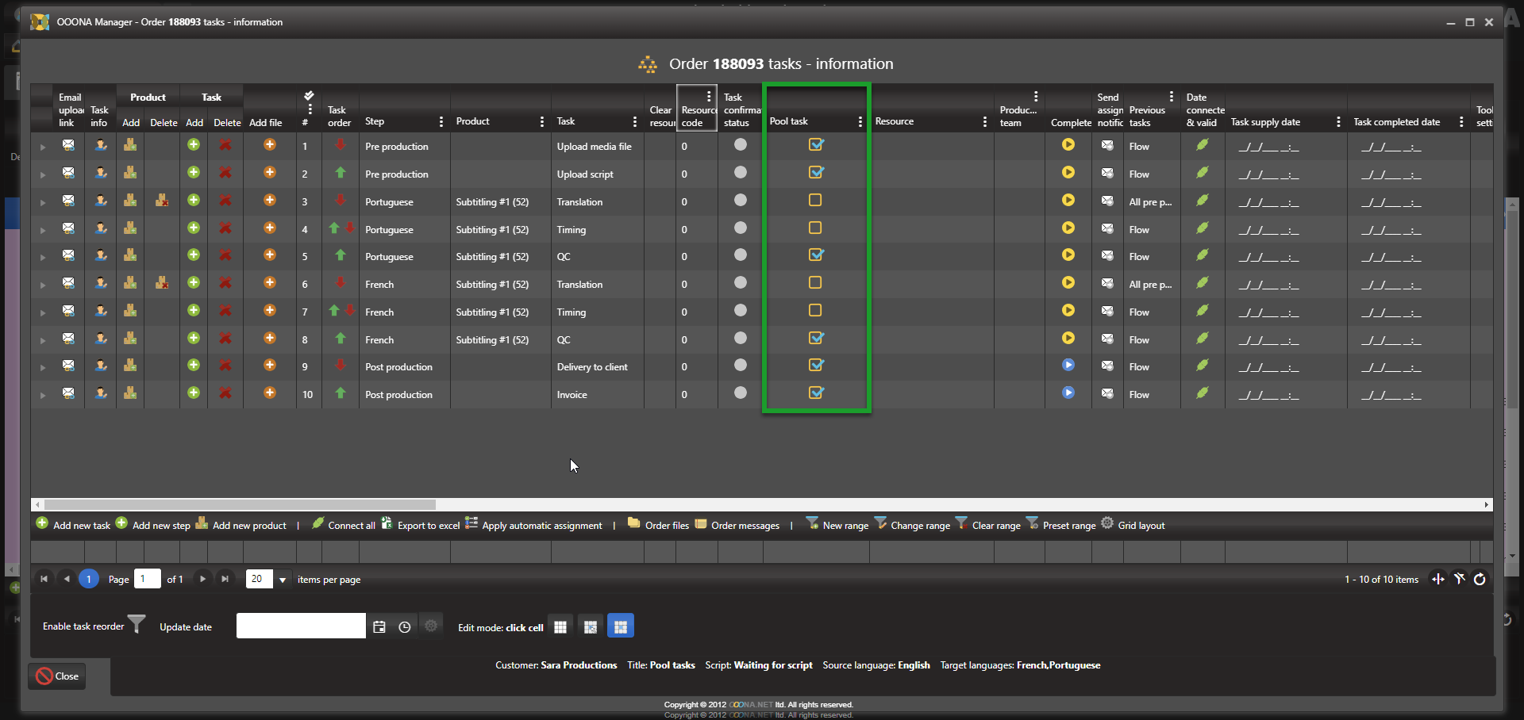Click the horizontal scrollbar under the task grid

[240, 504]
